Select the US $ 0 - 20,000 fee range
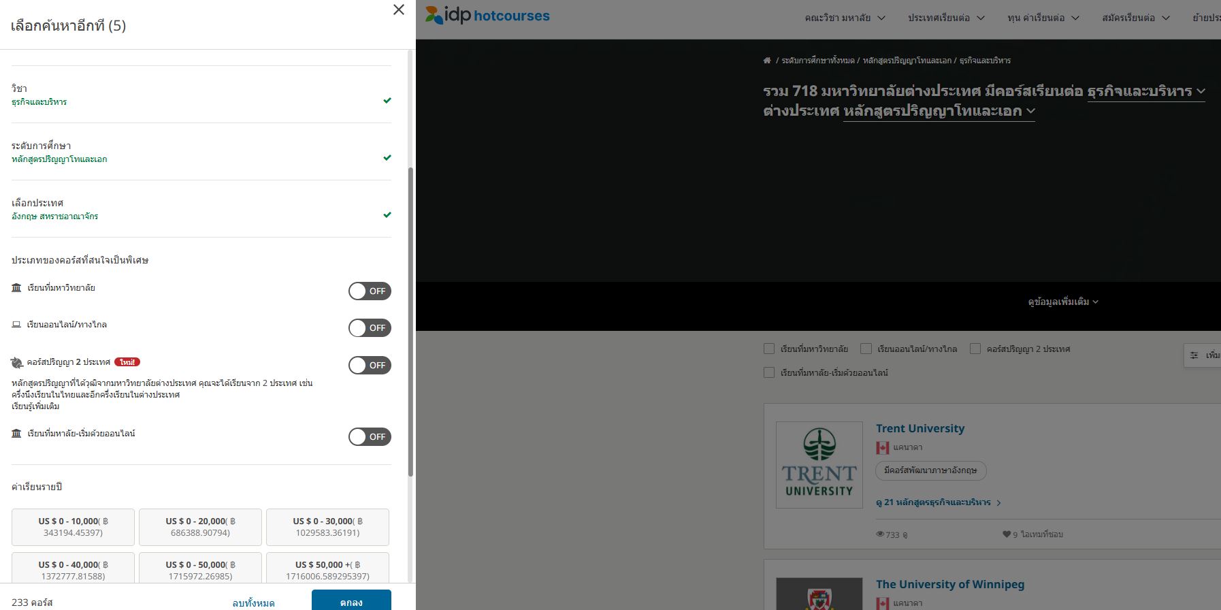The width and height of the screenshot is (1221, 610). (x=200, y=527)
